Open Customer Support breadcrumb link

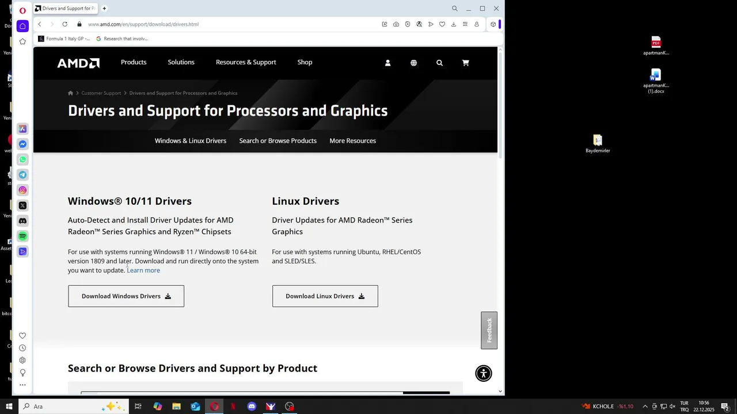coord(101,93)
